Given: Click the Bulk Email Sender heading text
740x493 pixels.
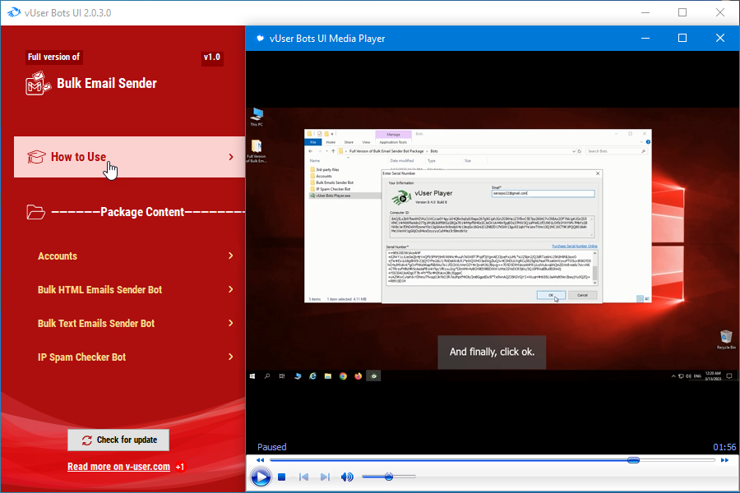Looking at the screenshot, I should (x=107, y=84).
